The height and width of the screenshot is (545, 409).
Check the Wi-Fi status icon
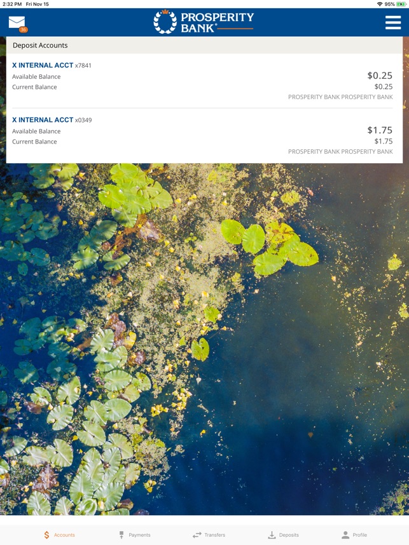pos(379,4)
